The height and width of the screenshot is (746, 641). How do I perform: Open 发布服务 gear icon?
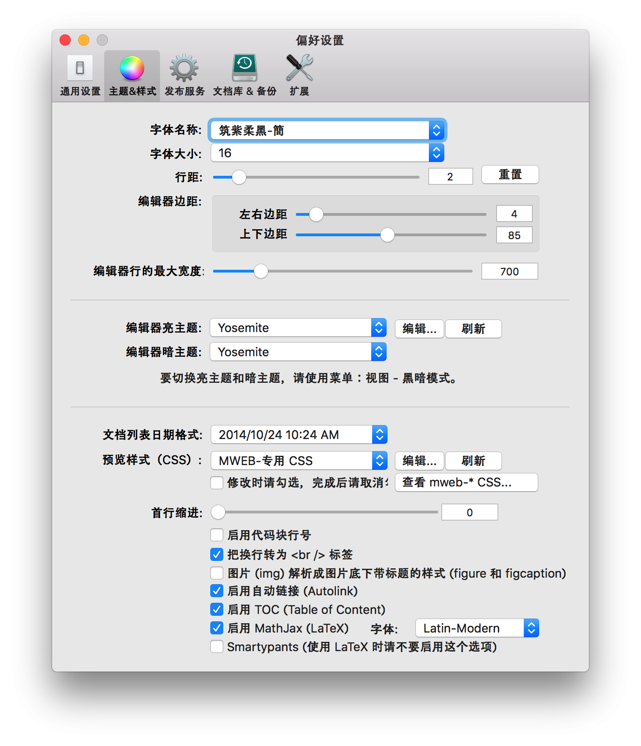(184, 68)
